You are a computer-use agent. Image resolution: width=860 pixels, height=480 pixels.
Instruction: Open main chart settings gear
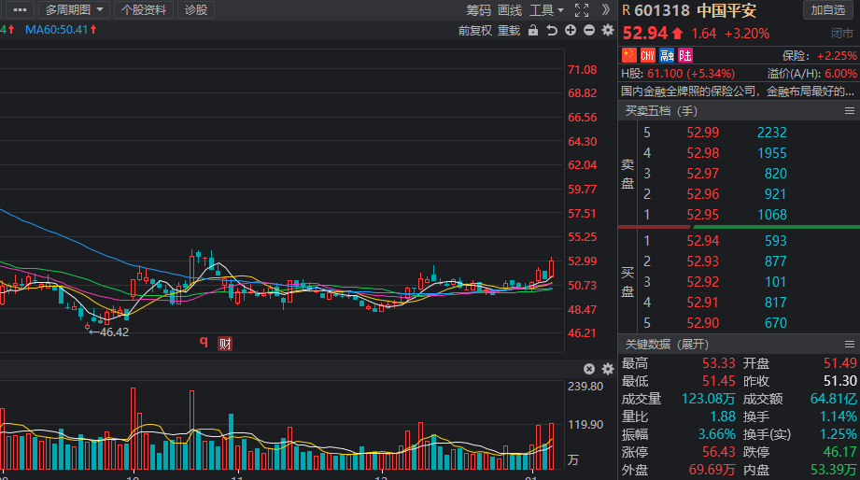point(608,30)
